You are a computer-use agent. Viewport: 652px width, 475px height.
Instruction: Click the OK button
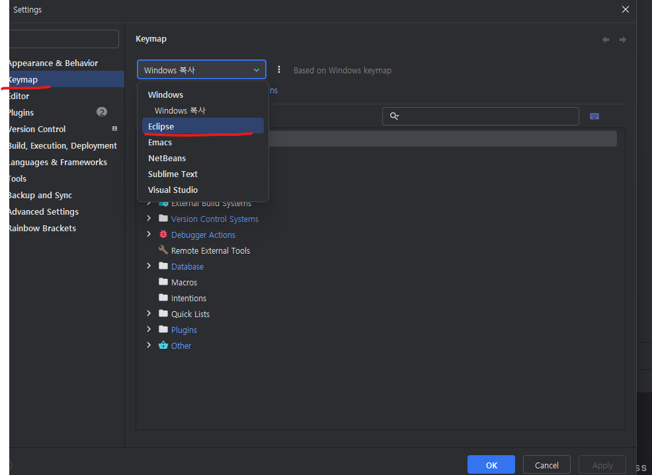(491, 465)
